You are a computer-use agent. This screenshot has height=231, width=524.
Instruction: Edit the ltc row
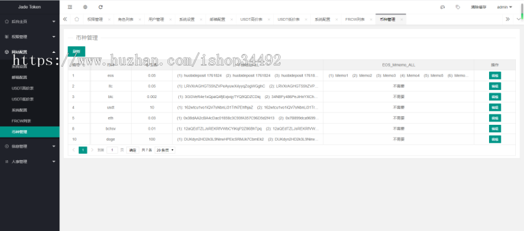point(494,86)
